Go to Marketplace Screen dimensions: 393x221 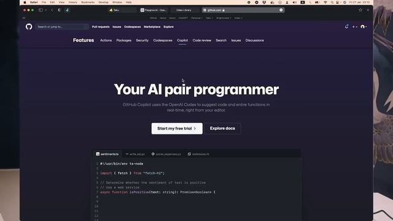tap(152, 27)
